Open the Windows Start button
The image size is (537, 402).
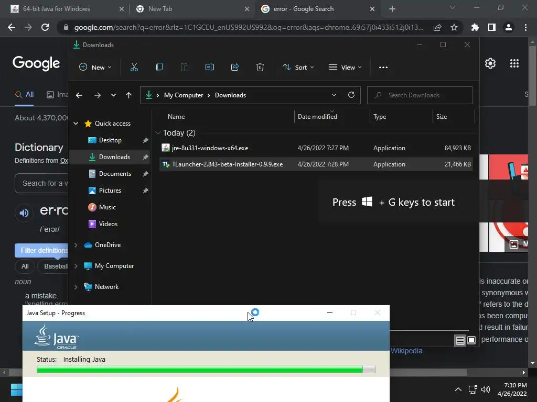(x=16, y=389)
